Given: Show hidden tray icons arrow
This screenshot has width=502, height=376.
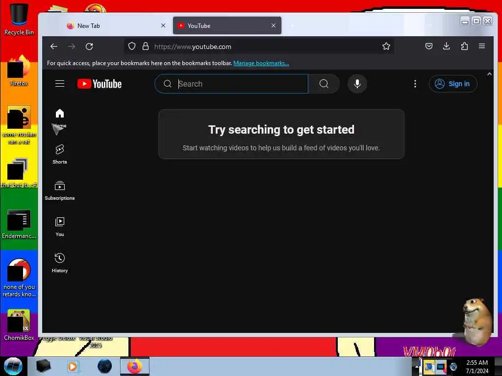Looking at the screenshot, I should [417, 366].
